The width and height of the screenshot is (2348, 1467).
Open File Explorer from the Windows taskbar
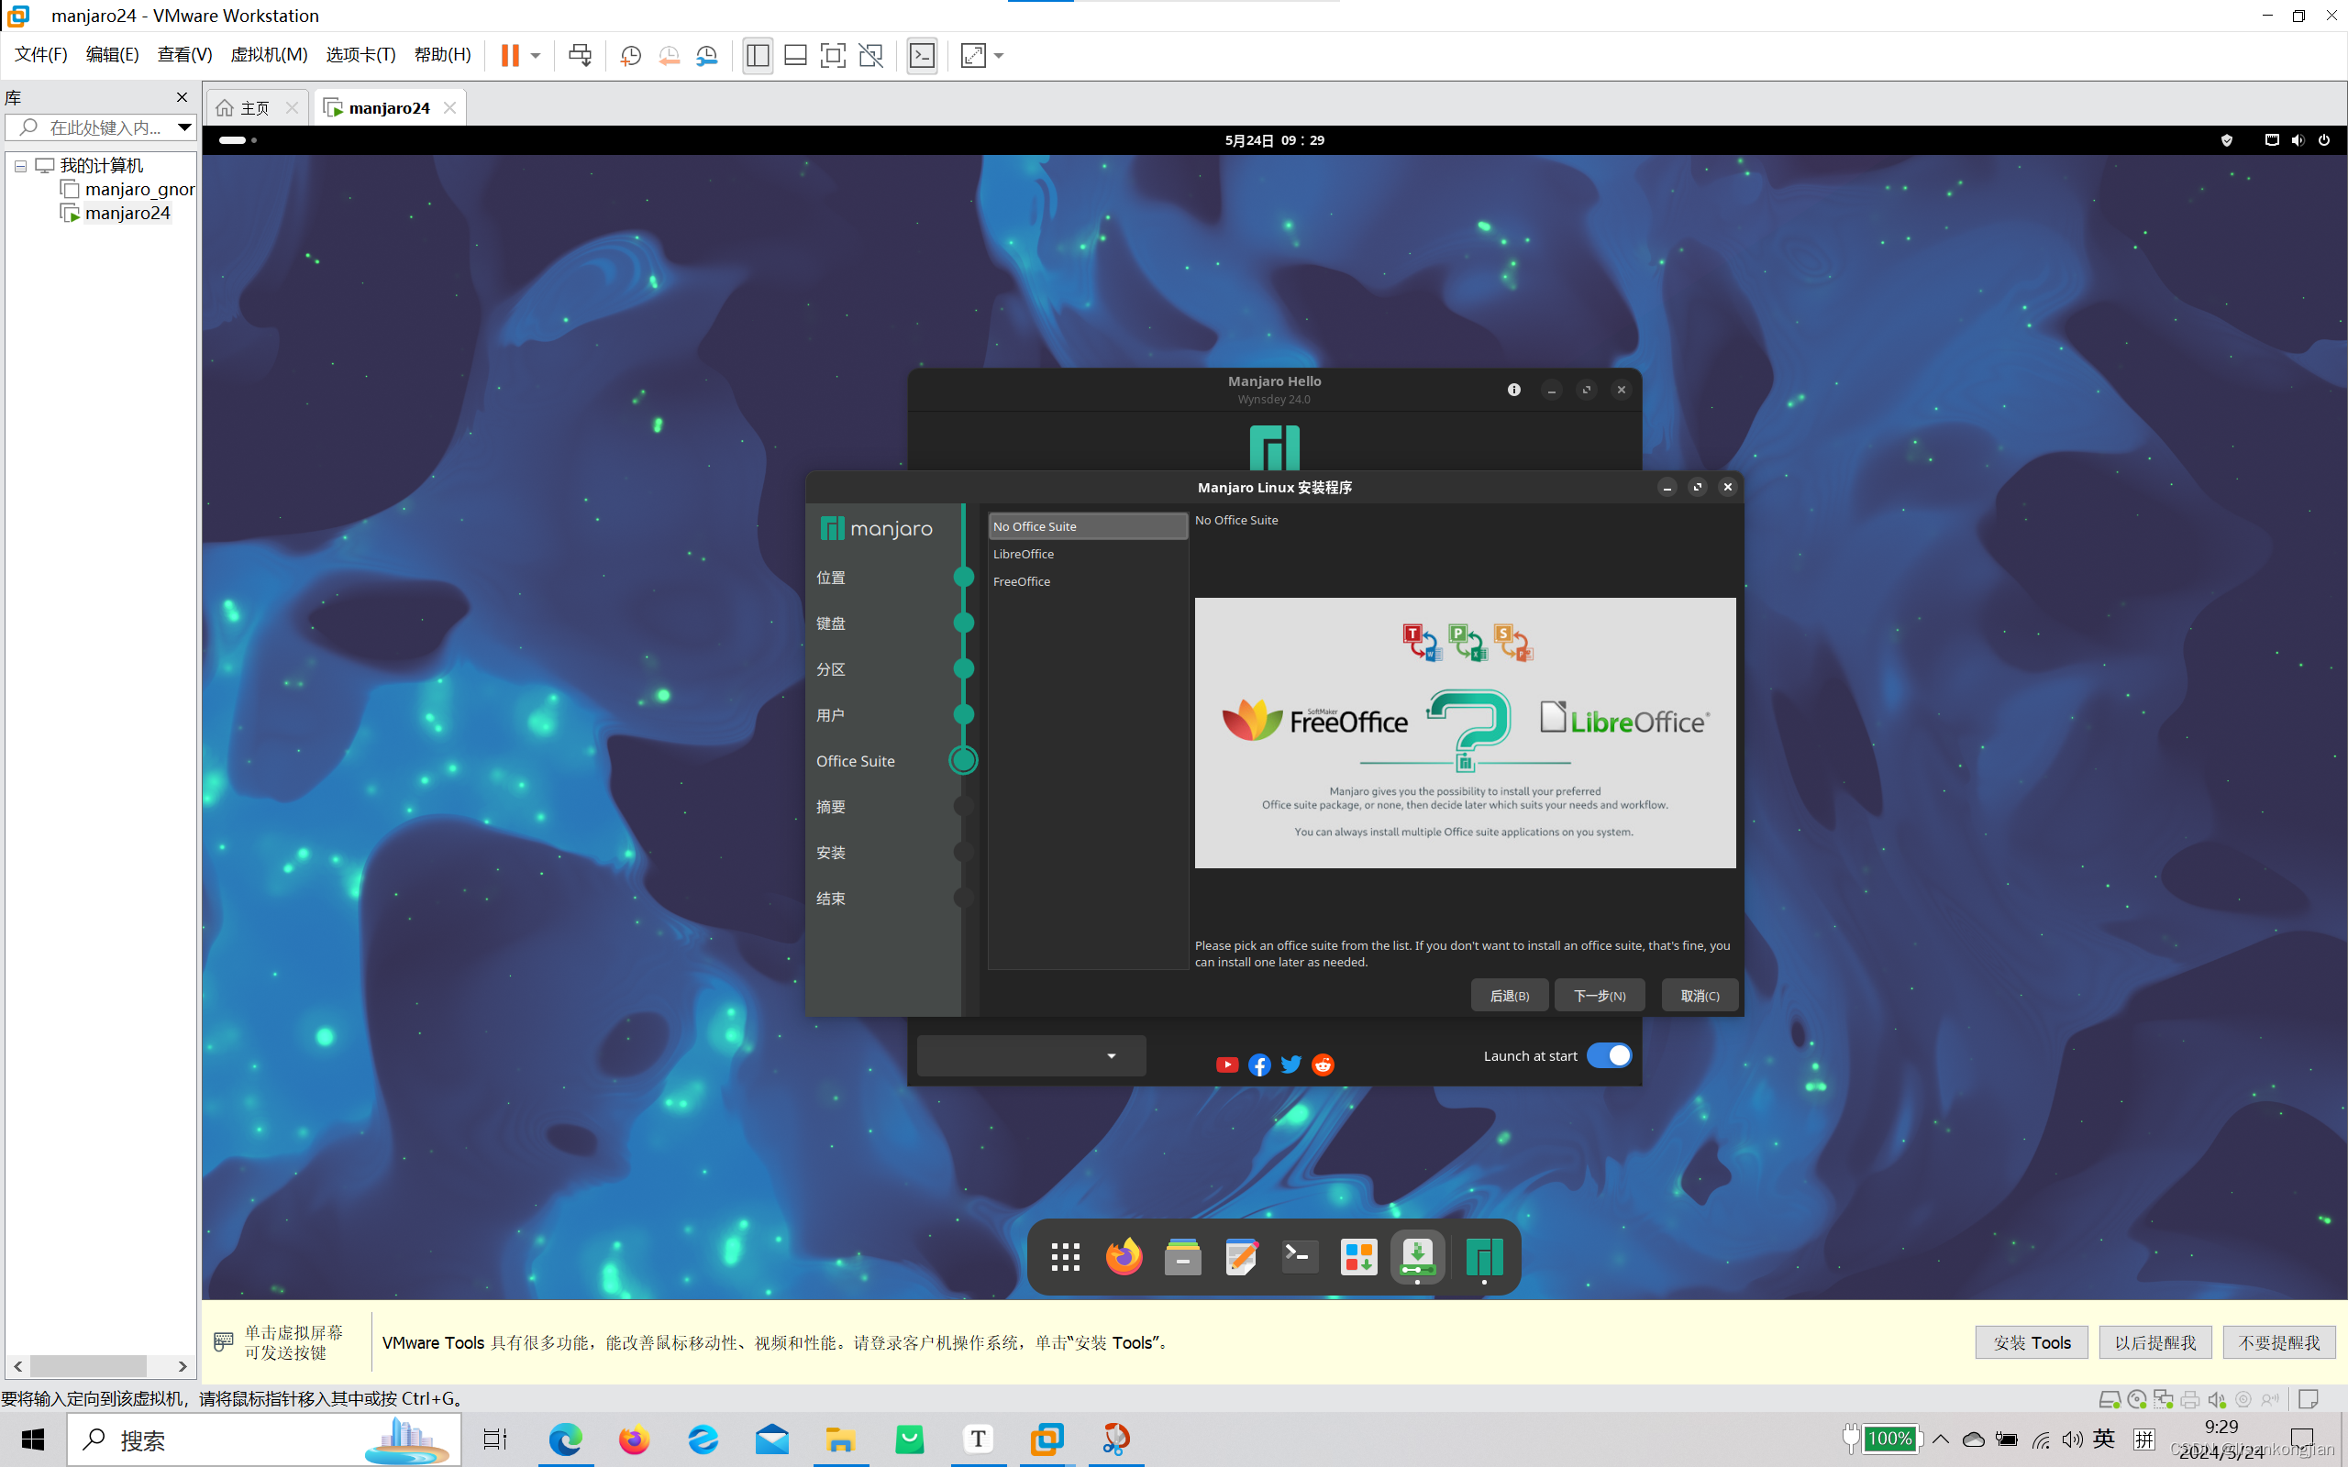[840, 1439]
